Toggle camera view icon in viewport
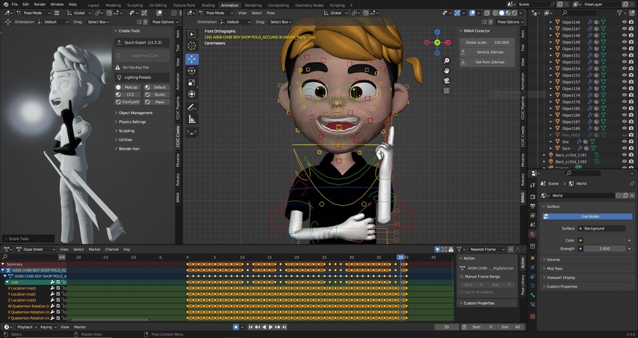Screen dimensions: 638x338 (447, 80)
